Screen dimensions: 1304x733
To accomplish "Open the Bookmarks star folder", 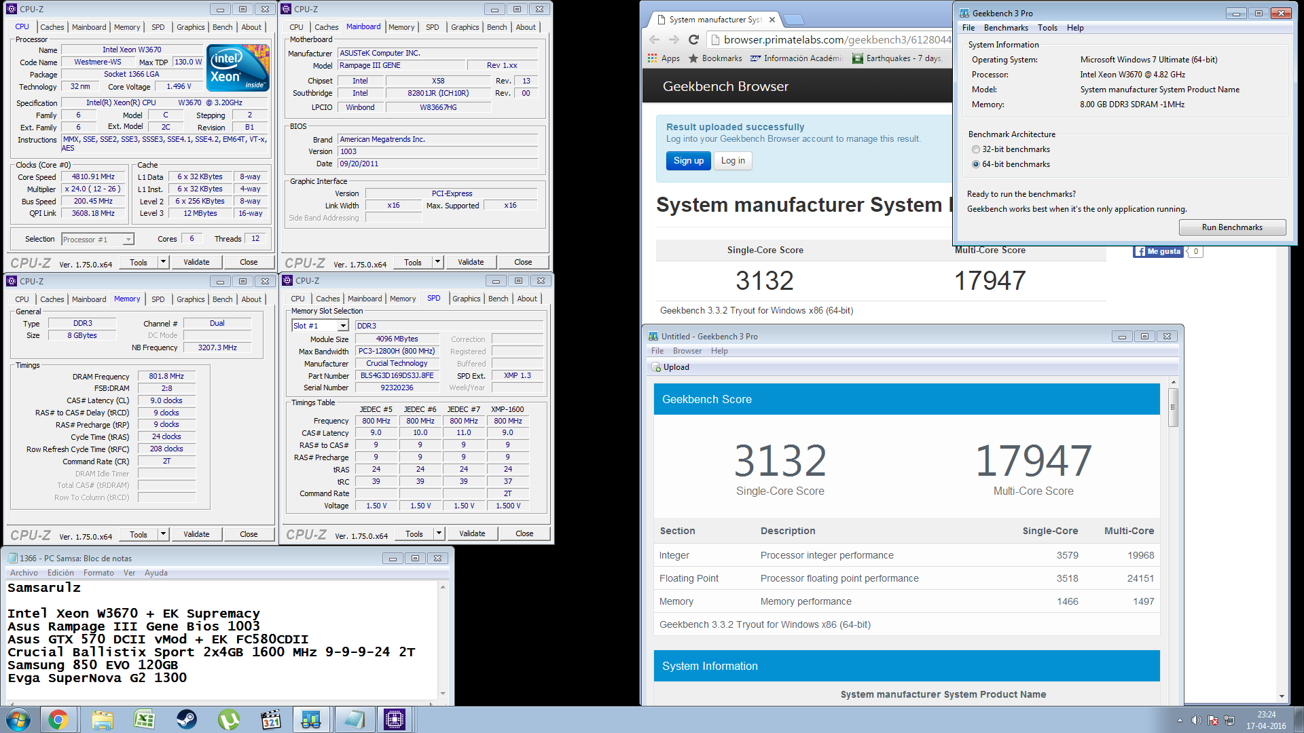I will point(715,58).
